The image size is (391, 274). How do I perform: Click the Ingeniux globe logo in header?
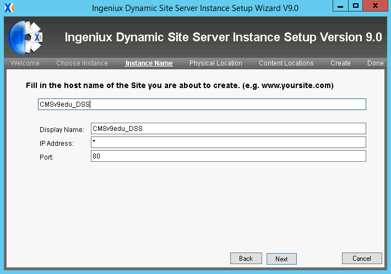[25, 37]
